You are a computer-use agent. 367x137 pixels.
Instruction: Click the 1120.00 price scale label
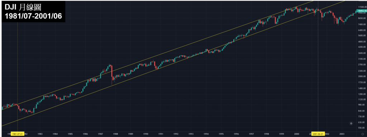(362, 99)
